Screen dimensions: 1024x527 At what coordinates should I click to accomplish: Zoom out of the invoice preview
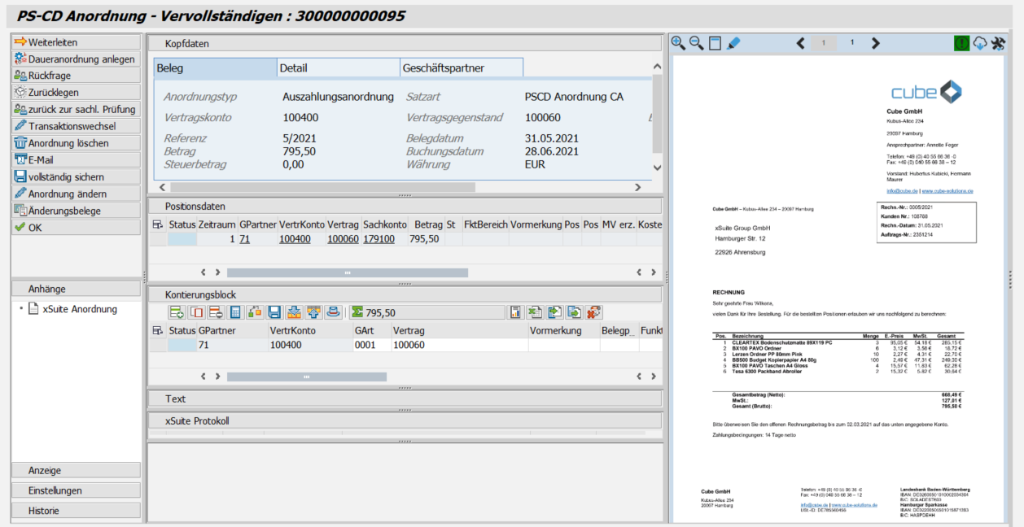[697, 43]
